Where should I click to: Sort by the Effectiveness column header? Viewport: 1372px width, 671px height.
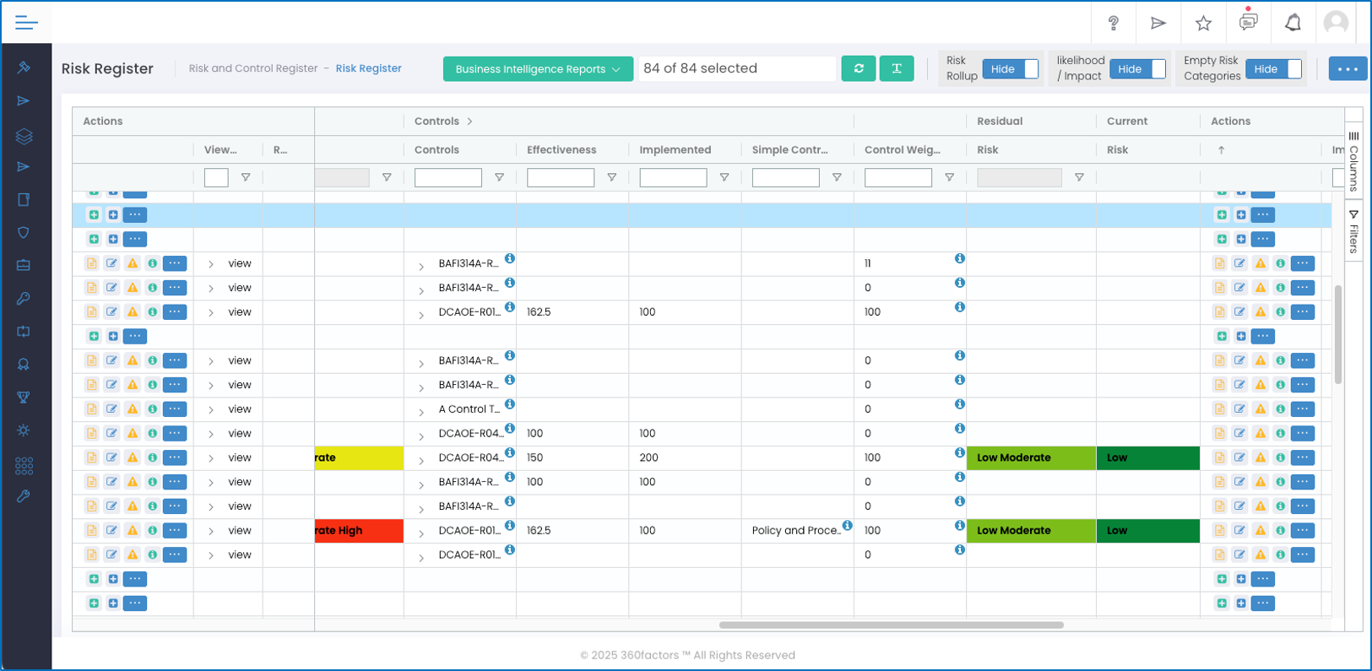click(561, 150)
